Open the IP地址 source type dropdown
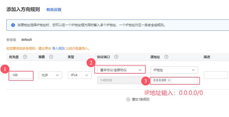This screenshot has width=229, height=117. [174, 70]
